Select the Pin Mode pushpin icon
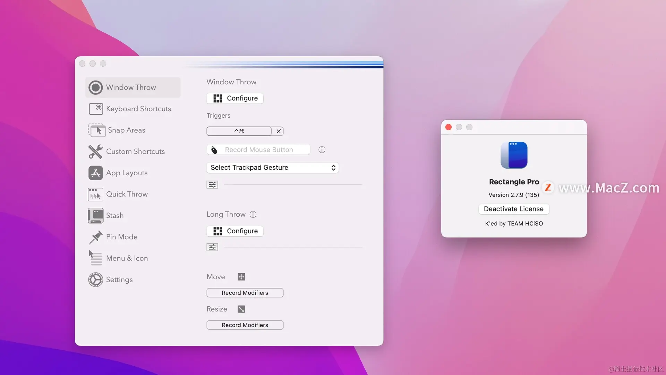 (x=95, y=237)
